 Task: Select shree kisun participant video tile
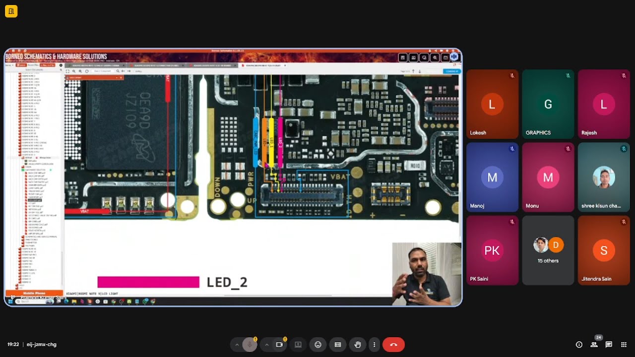point(604,177)
